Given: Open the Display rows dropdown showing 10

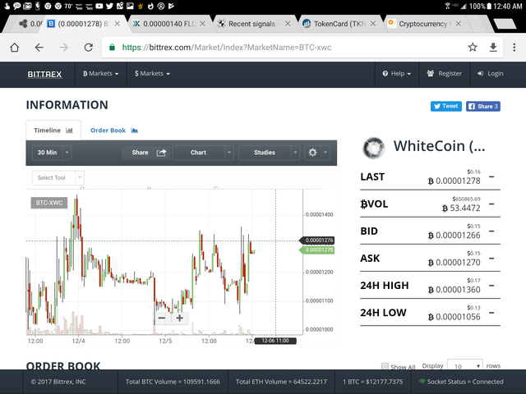Looking at the screenshot, I should click(x=465, y=365).
